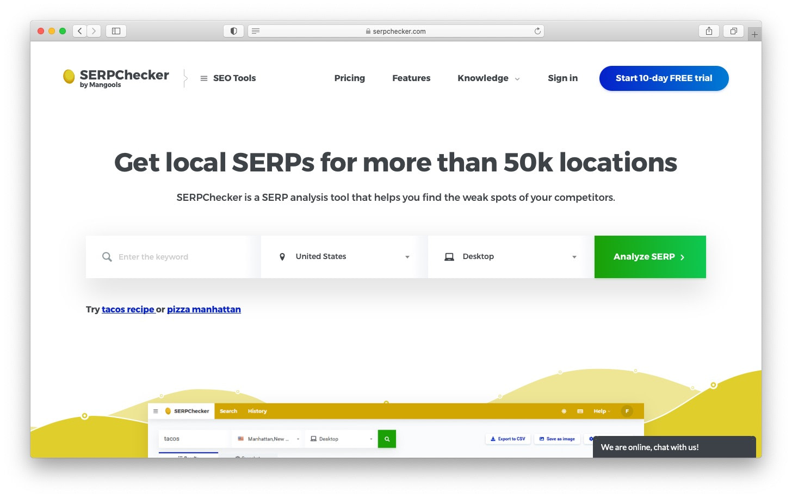
Task: Click Export to CSV in preview
Action: (508, 439)
